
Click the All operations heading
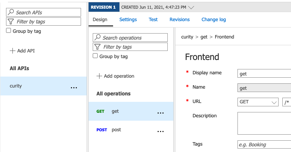[113, 94]
